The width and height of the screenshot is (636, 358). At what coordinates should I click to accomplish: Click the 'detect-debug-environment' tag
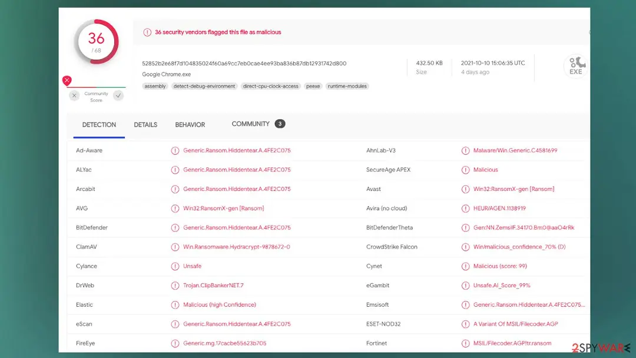[204, 87]
